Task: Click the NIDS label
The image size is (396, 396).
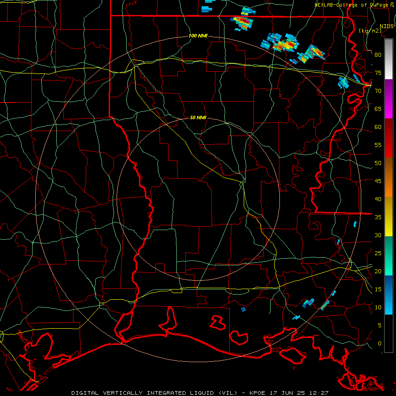Action: point(386,26)
